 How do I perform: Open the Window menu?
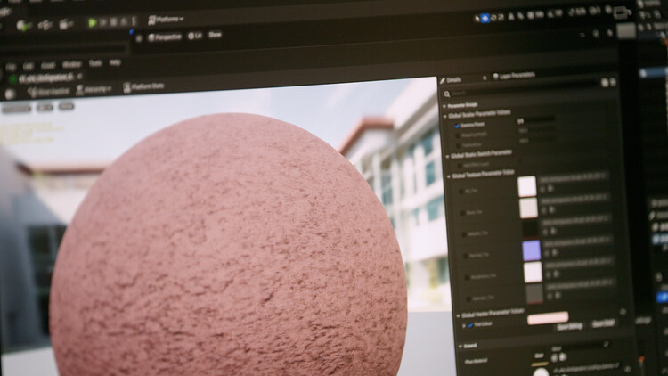(x=71, y=64)
